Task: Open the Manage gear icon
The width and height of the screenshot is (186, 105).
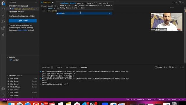Action: [x=3, y=95]
